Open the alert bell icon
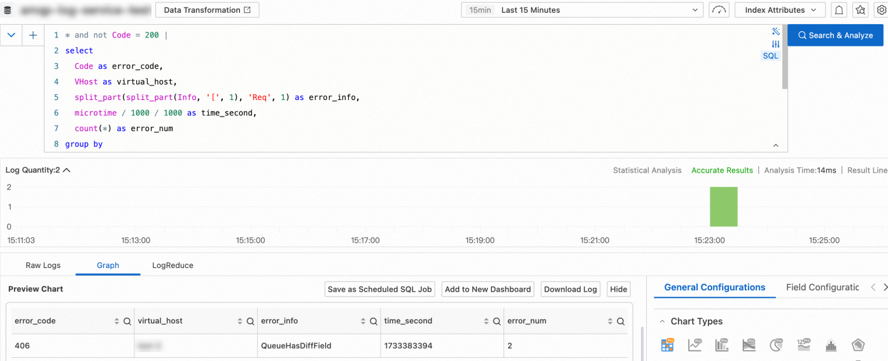The height and width of the screenshot is (361, 888). (x=839, y=10)
